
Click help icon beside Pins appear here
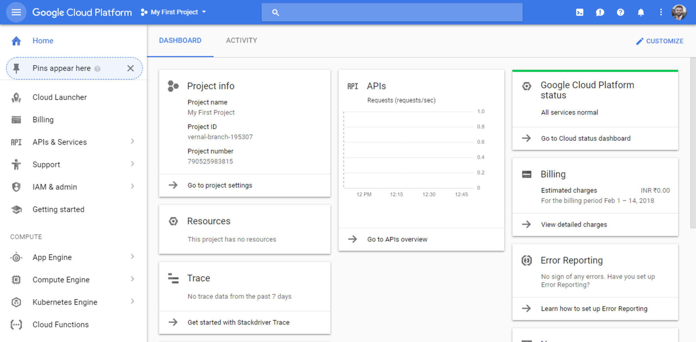[x=97, y=69]
